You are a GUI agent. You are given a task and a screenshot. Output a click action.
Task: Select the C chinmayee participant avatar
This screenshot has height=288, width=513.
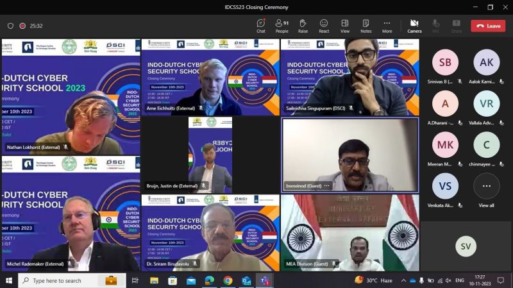pos(487,145)
